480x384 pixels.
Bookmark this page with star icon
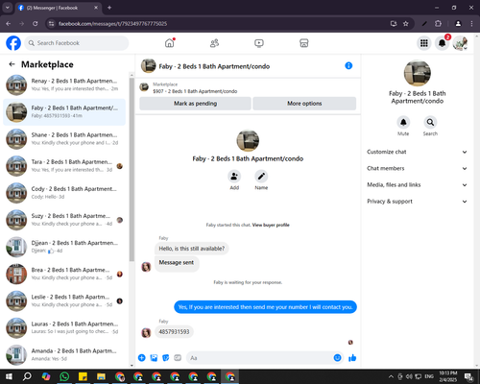pos(406,24)
